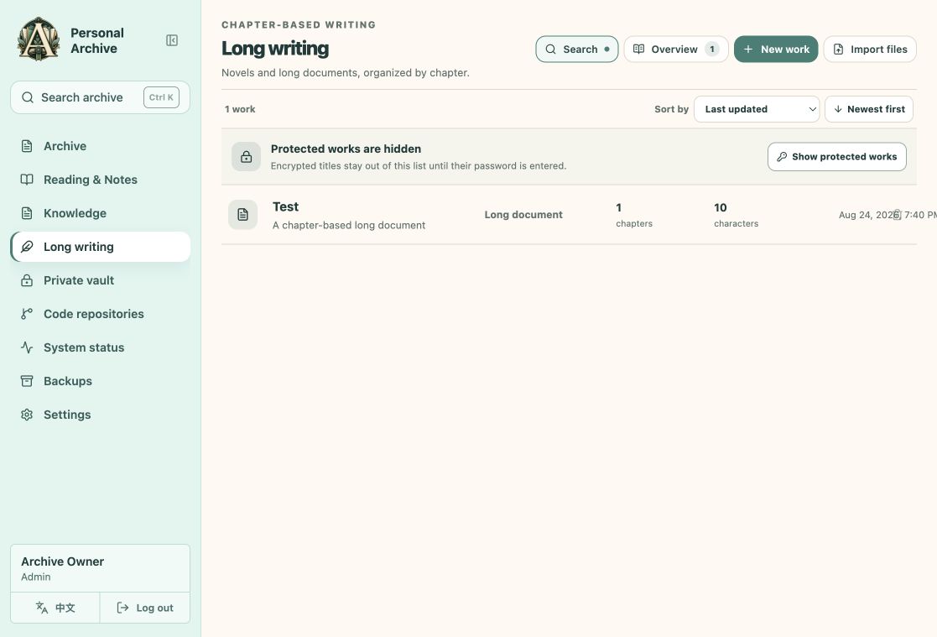Image resolution: width=937 pixels, height=637 pixels.
Task: Collapse the sidebar with the panel icon
Action: click(x=172, y=40)
